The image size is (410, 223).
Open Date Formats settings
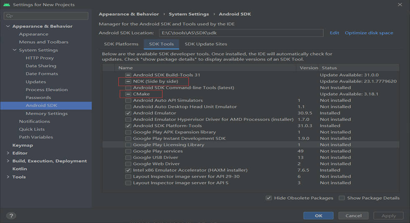[x=42, y=74]
